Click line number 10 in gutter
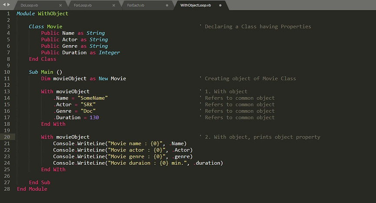Viewport: 376px width, 203px height. [x=7, y=72]
